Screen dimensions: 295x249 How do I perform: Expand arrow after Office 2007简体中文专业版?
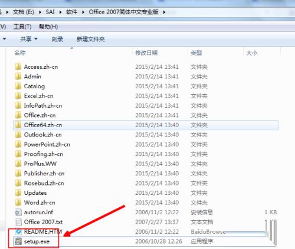[x=164, y=12]
